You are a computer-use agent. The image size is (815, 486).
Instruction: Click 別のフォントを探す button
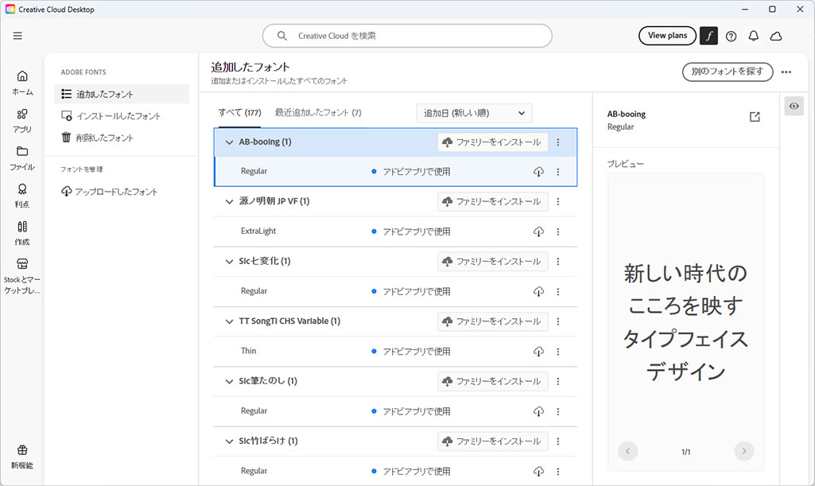tap(727, 72)
